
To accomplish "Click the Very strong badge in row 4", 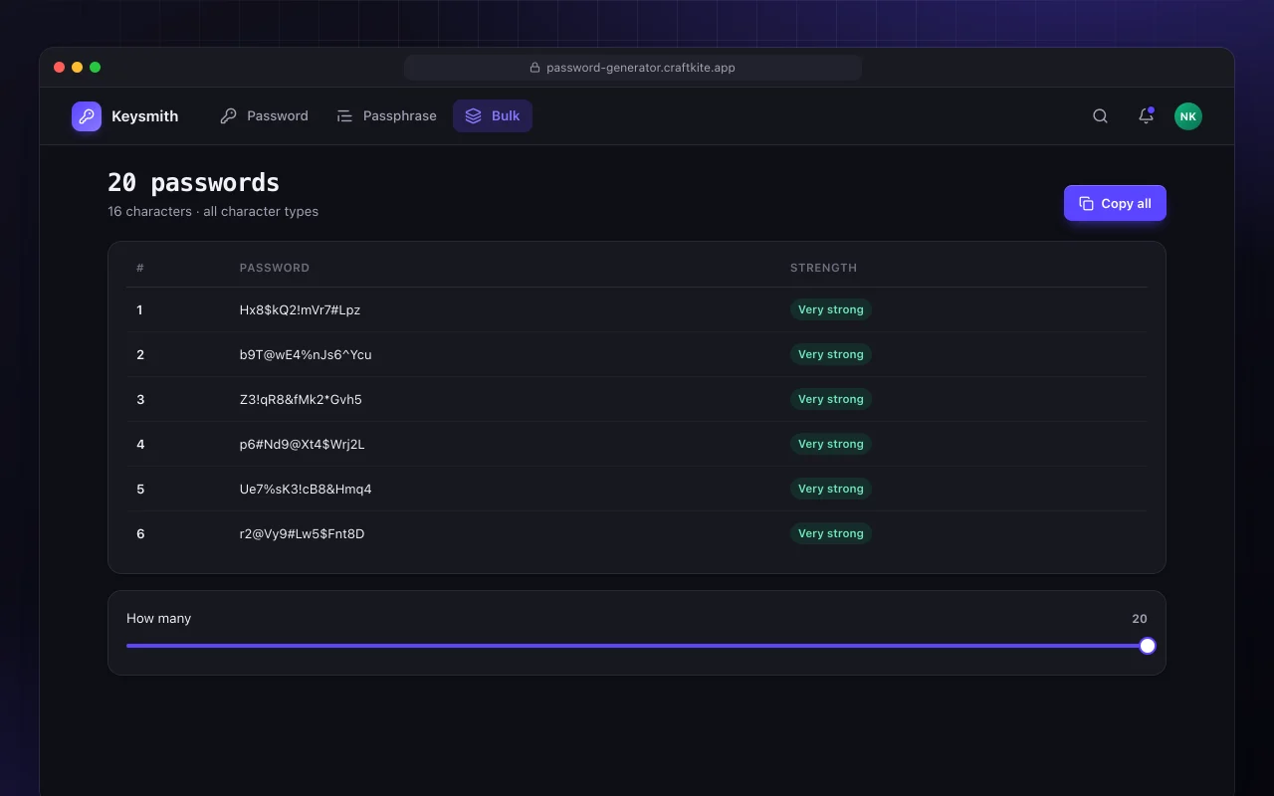I will click(x=831, y=444).
